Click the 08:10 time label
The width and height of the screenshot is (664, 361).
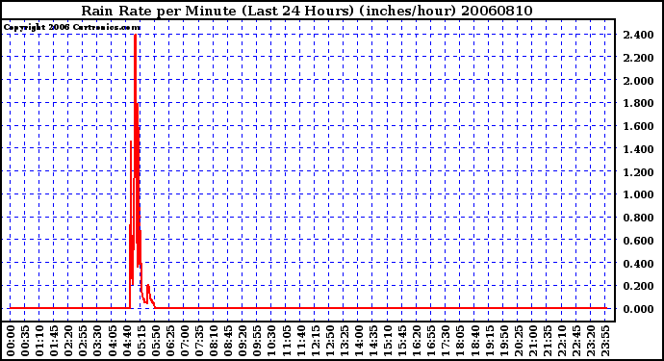214,341
